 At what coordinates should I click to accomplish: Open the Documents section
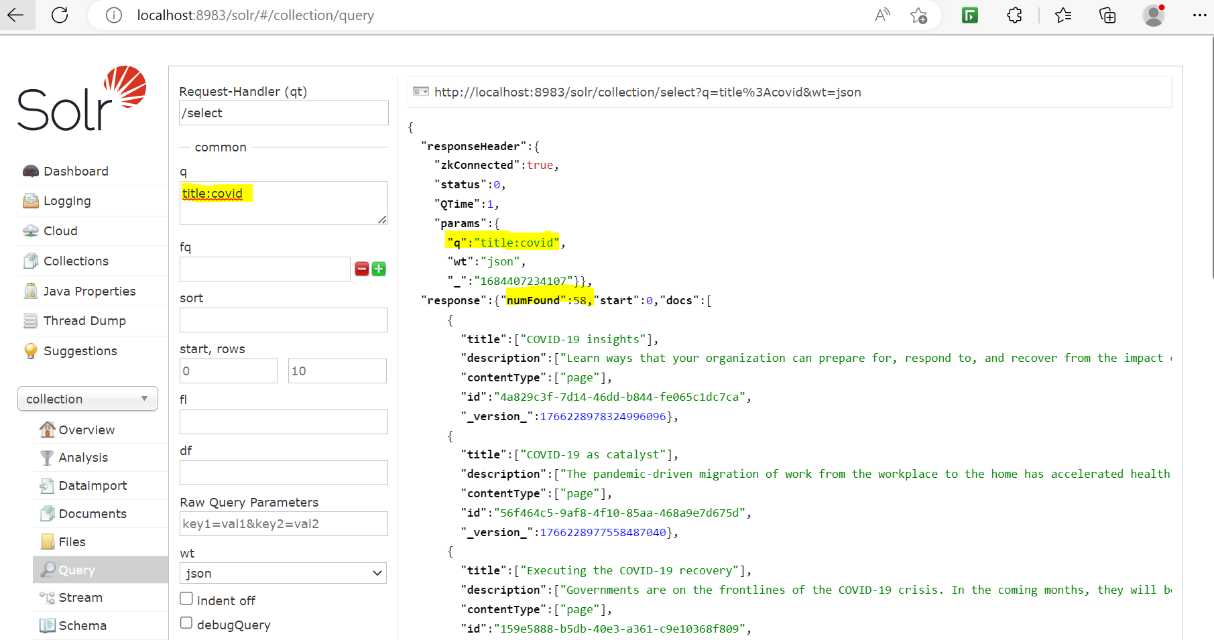93,514
